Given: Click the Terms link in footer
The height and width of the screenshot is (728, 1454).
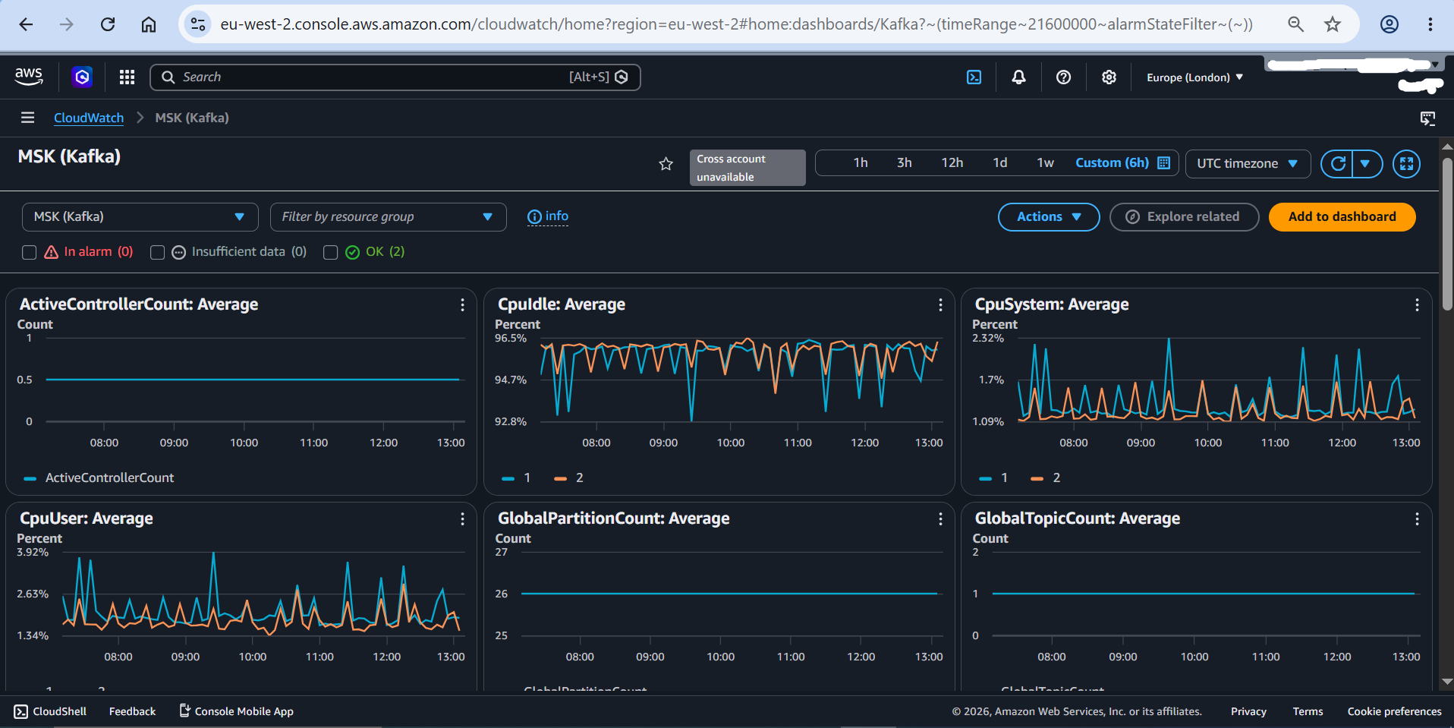Looking at the screenshot, I should (1308, 711).
